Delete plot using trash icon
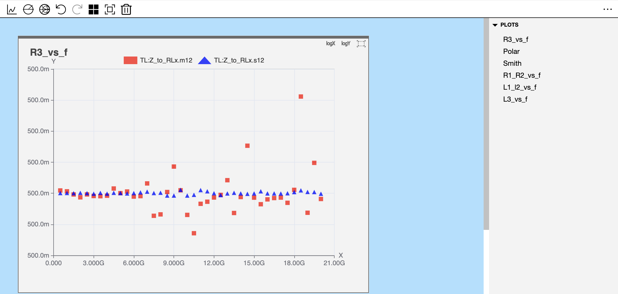 point(126,10)
